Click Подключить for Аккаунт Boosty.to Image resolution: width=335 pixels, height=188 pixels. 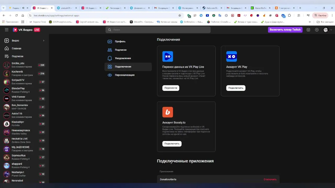tap(172, 144)
